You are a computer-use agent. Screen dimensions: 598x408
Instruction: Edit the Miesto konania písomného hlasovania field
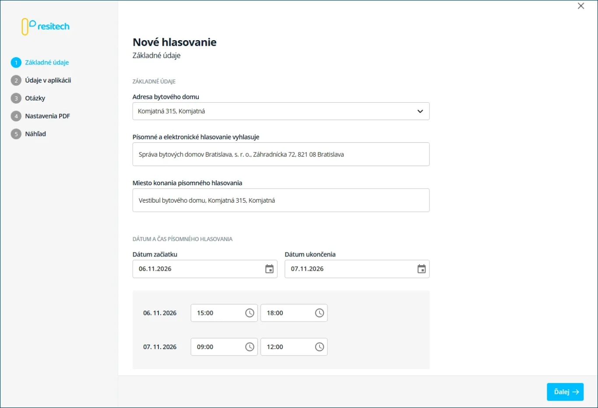click(281, 201)
